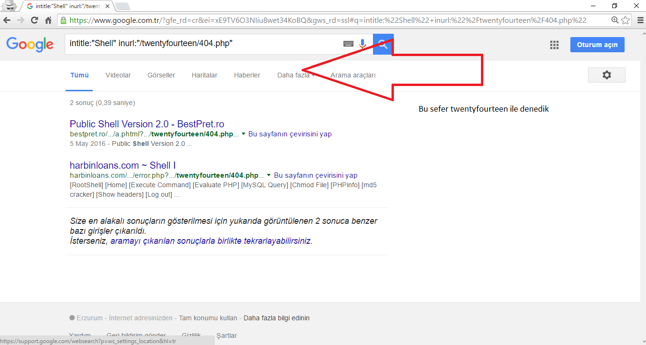The height and width of the screenshot is (345, 646).
Task: Open search settings gear button
Action: [607, 75]
